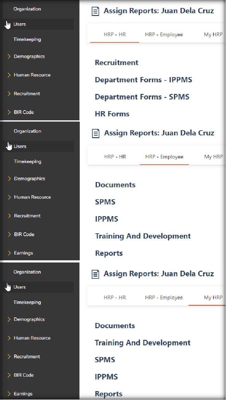Image resolution: width=226 pixels, height=400 pixels.
Task: Expand Demographics chevron in the top sidebar
Action: click(9, 56)
